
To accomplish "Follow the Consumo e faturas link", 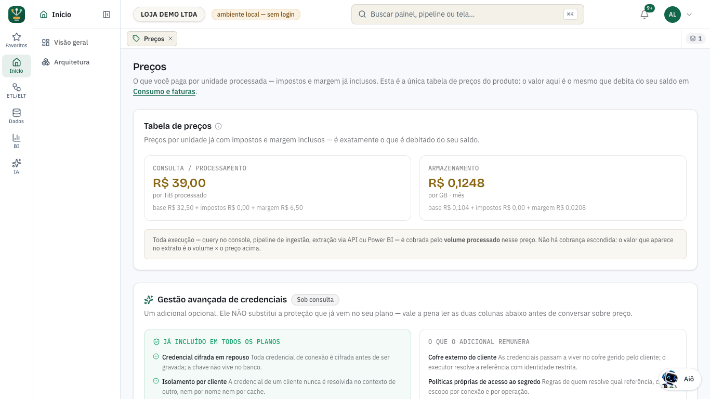I will click(x=164, y=92).
